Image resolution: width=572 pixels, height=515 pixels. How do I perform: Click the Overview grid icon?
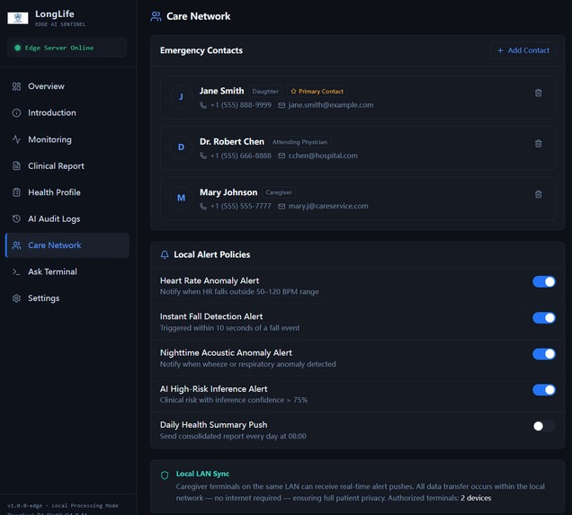[16, 86]
